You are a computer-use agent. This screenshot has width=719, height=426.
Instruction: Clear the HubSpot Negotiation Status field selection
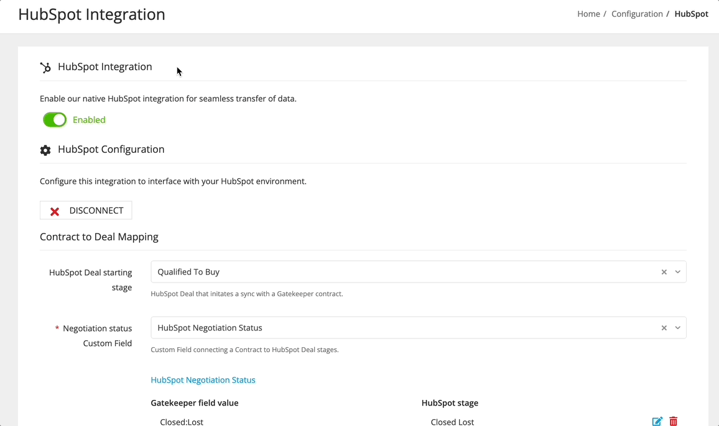[x=664, y=327]
